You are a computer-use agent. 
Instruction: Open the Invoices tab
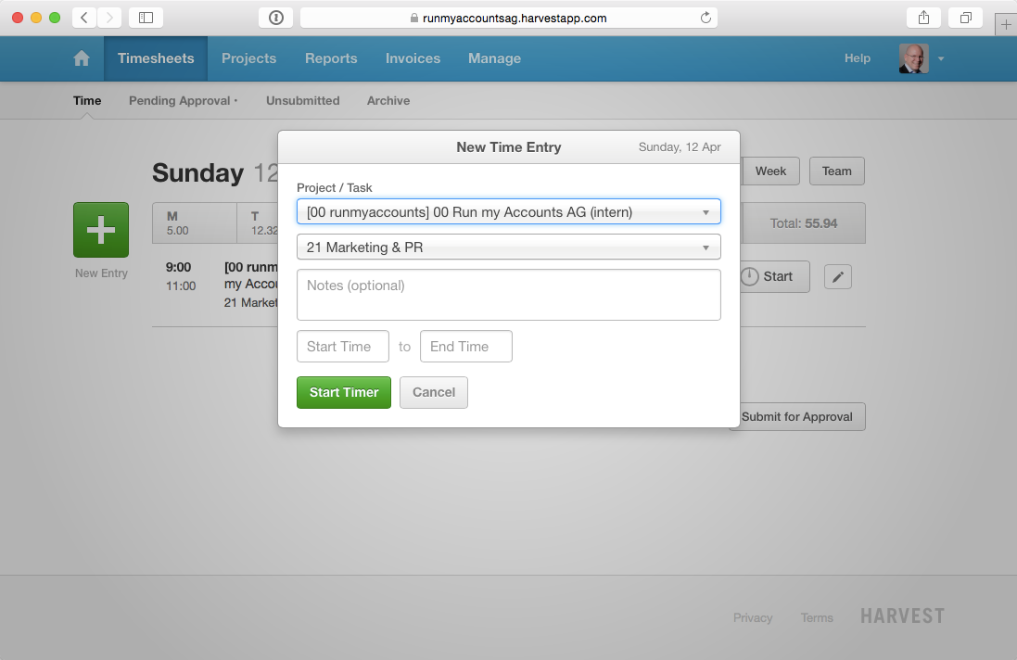coord(413,58)
